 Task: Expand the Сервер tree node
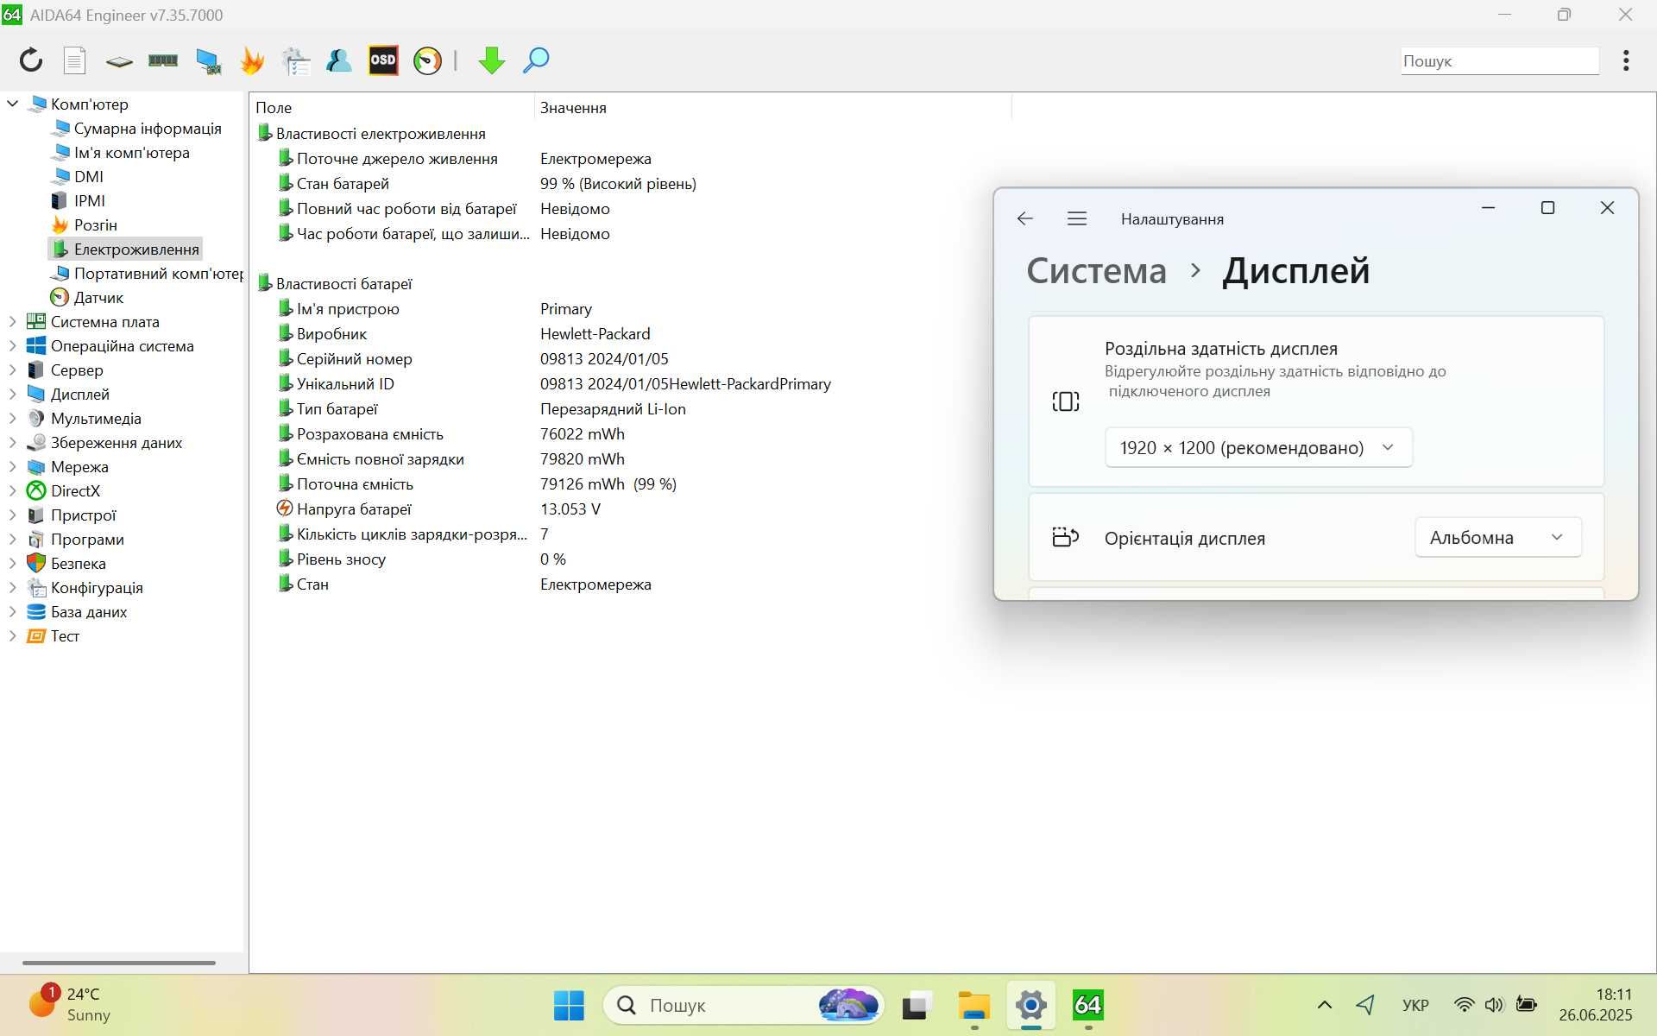pyautogui.click(x=12, y=370)
